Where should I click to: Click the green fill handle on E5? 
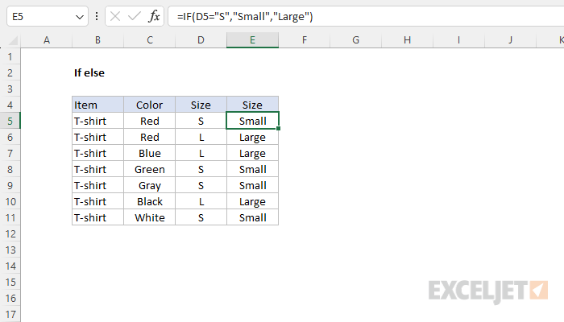click(x=279, y=129)
